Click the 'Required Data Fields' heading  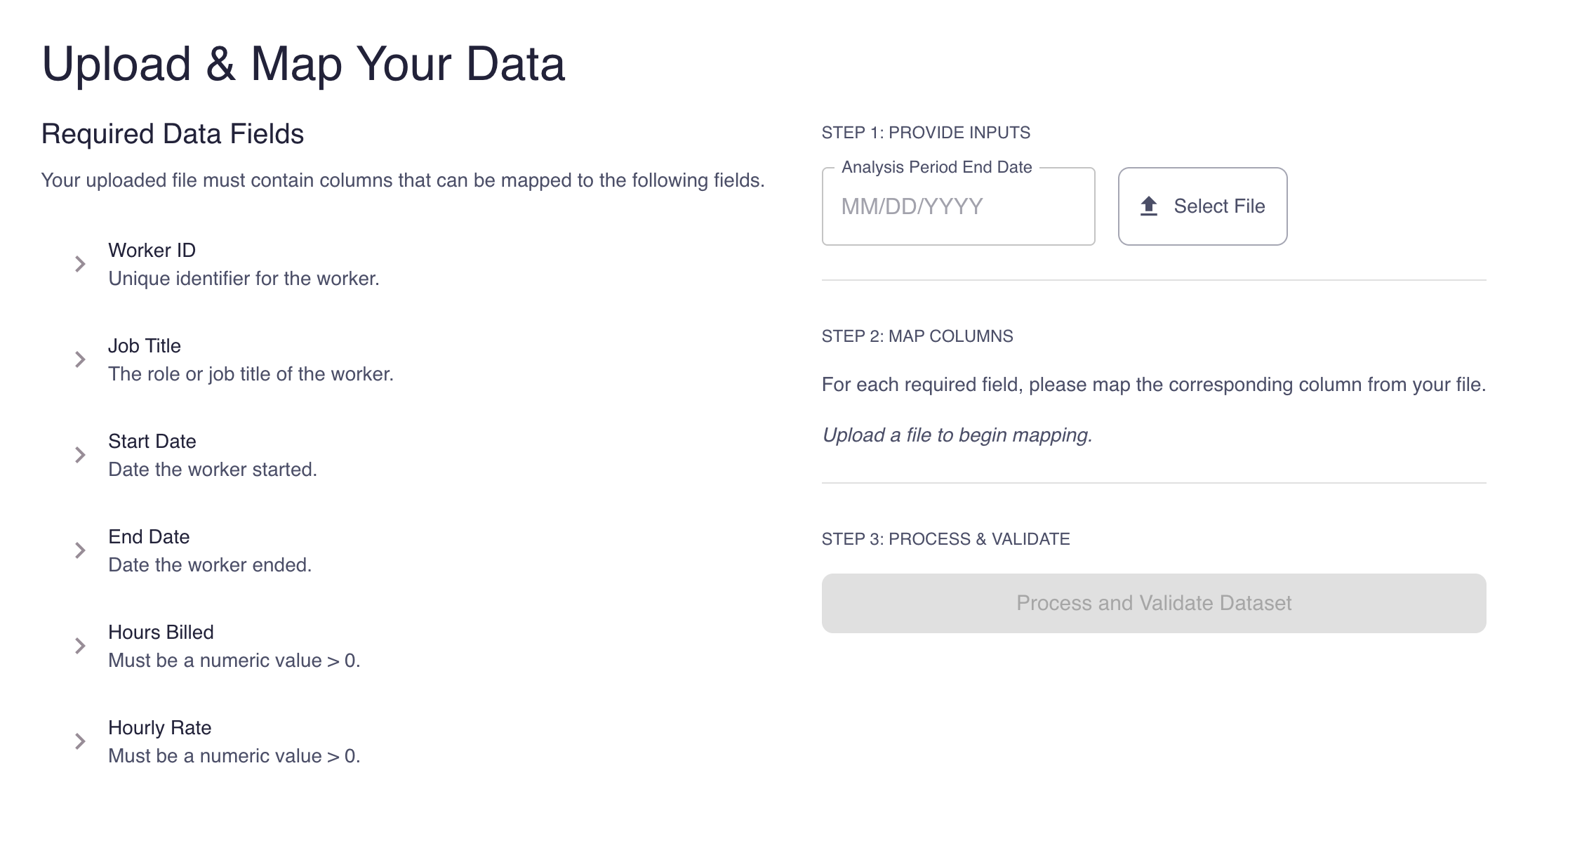[173, 134]
